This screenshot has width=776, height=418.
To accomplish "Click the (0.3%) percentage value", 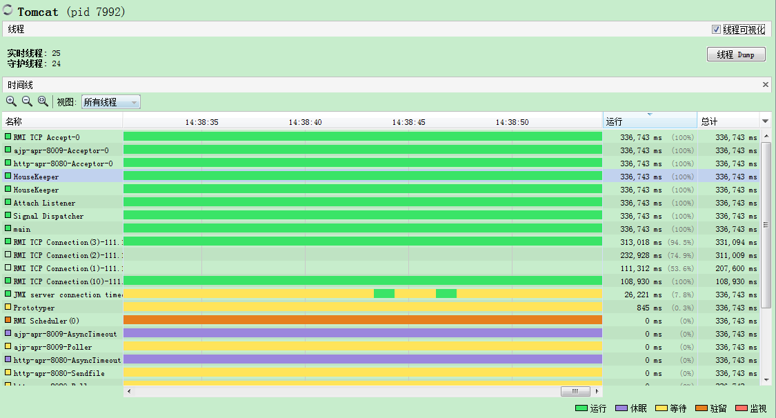I will coord(682,308).
